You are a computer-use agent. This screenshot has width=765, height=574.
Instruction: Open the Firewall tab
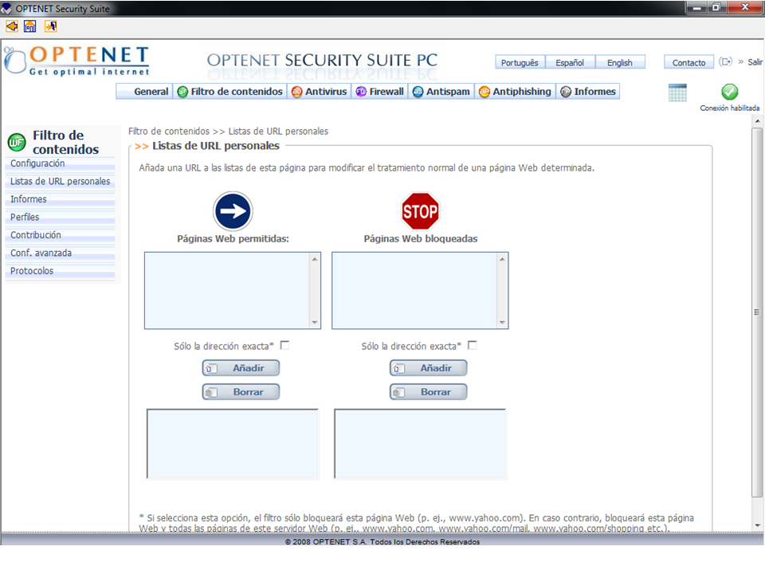coord(379,92)
